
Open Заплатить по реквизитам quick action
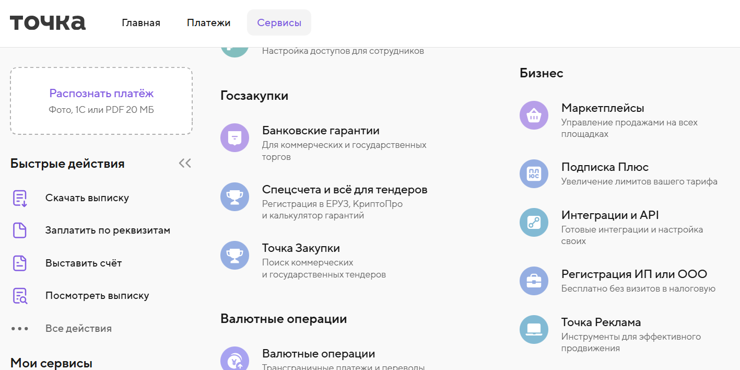[x=107, y=230]
